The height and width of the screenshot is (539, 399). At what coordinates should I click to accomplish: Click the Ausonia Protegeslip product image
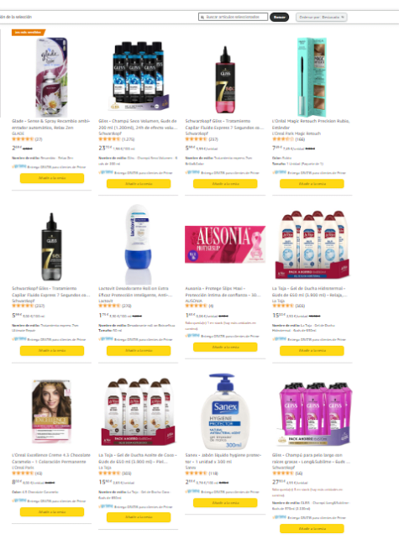coord(225,244)
